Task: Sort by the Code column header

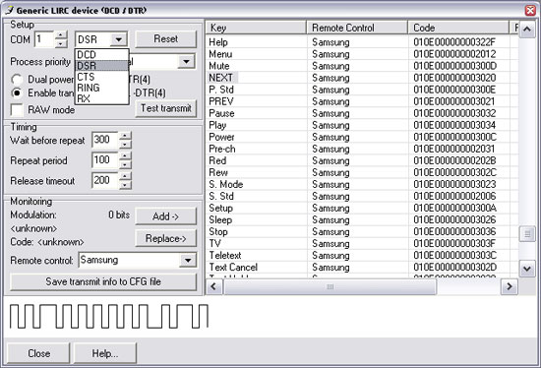Action: click(458, 28)
